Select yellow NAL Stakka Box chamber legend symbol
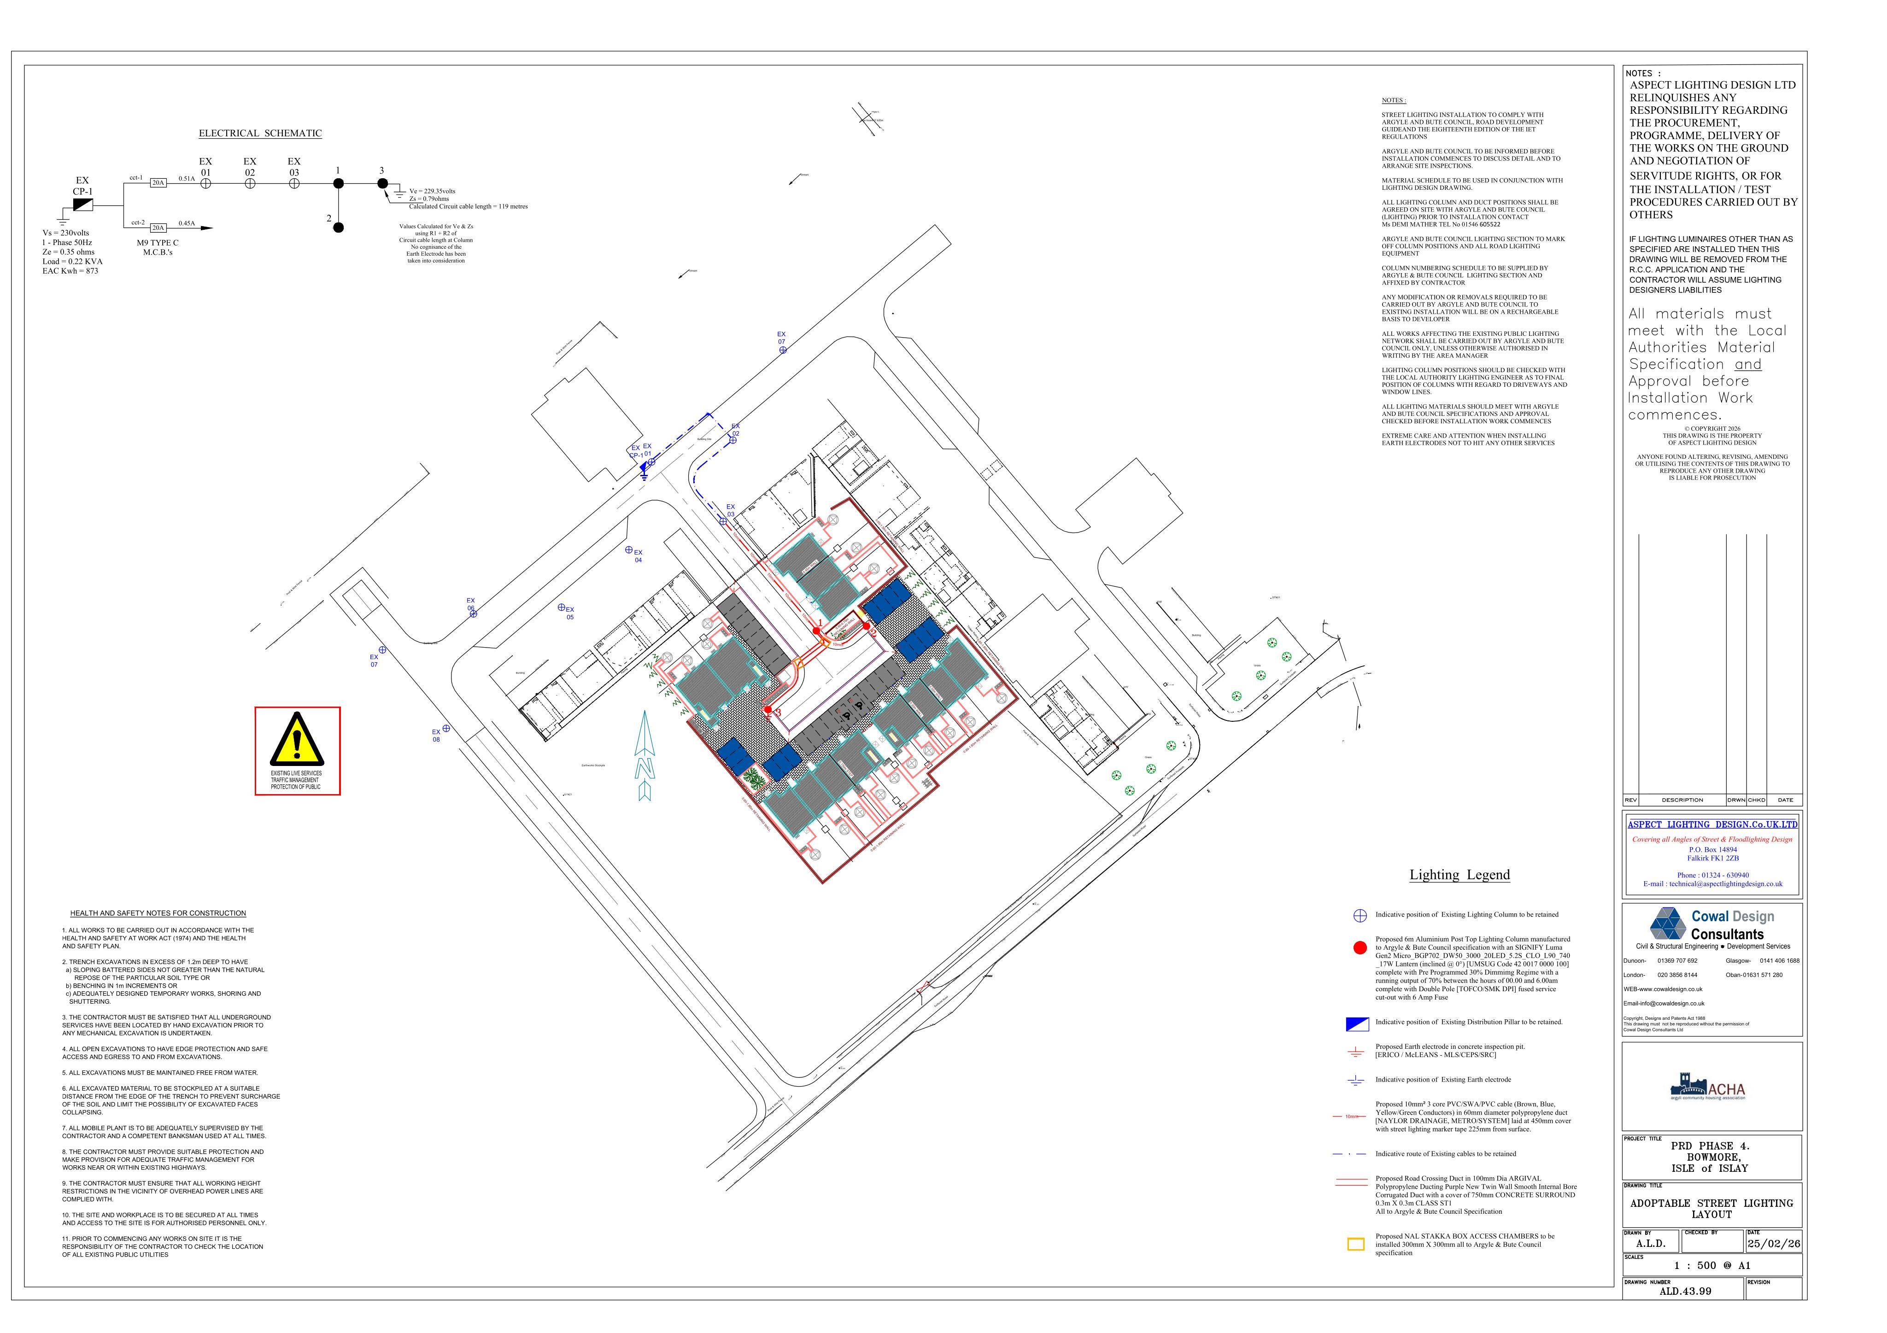This screenshot has width=1887, height=1333. coord(1356,1244)
